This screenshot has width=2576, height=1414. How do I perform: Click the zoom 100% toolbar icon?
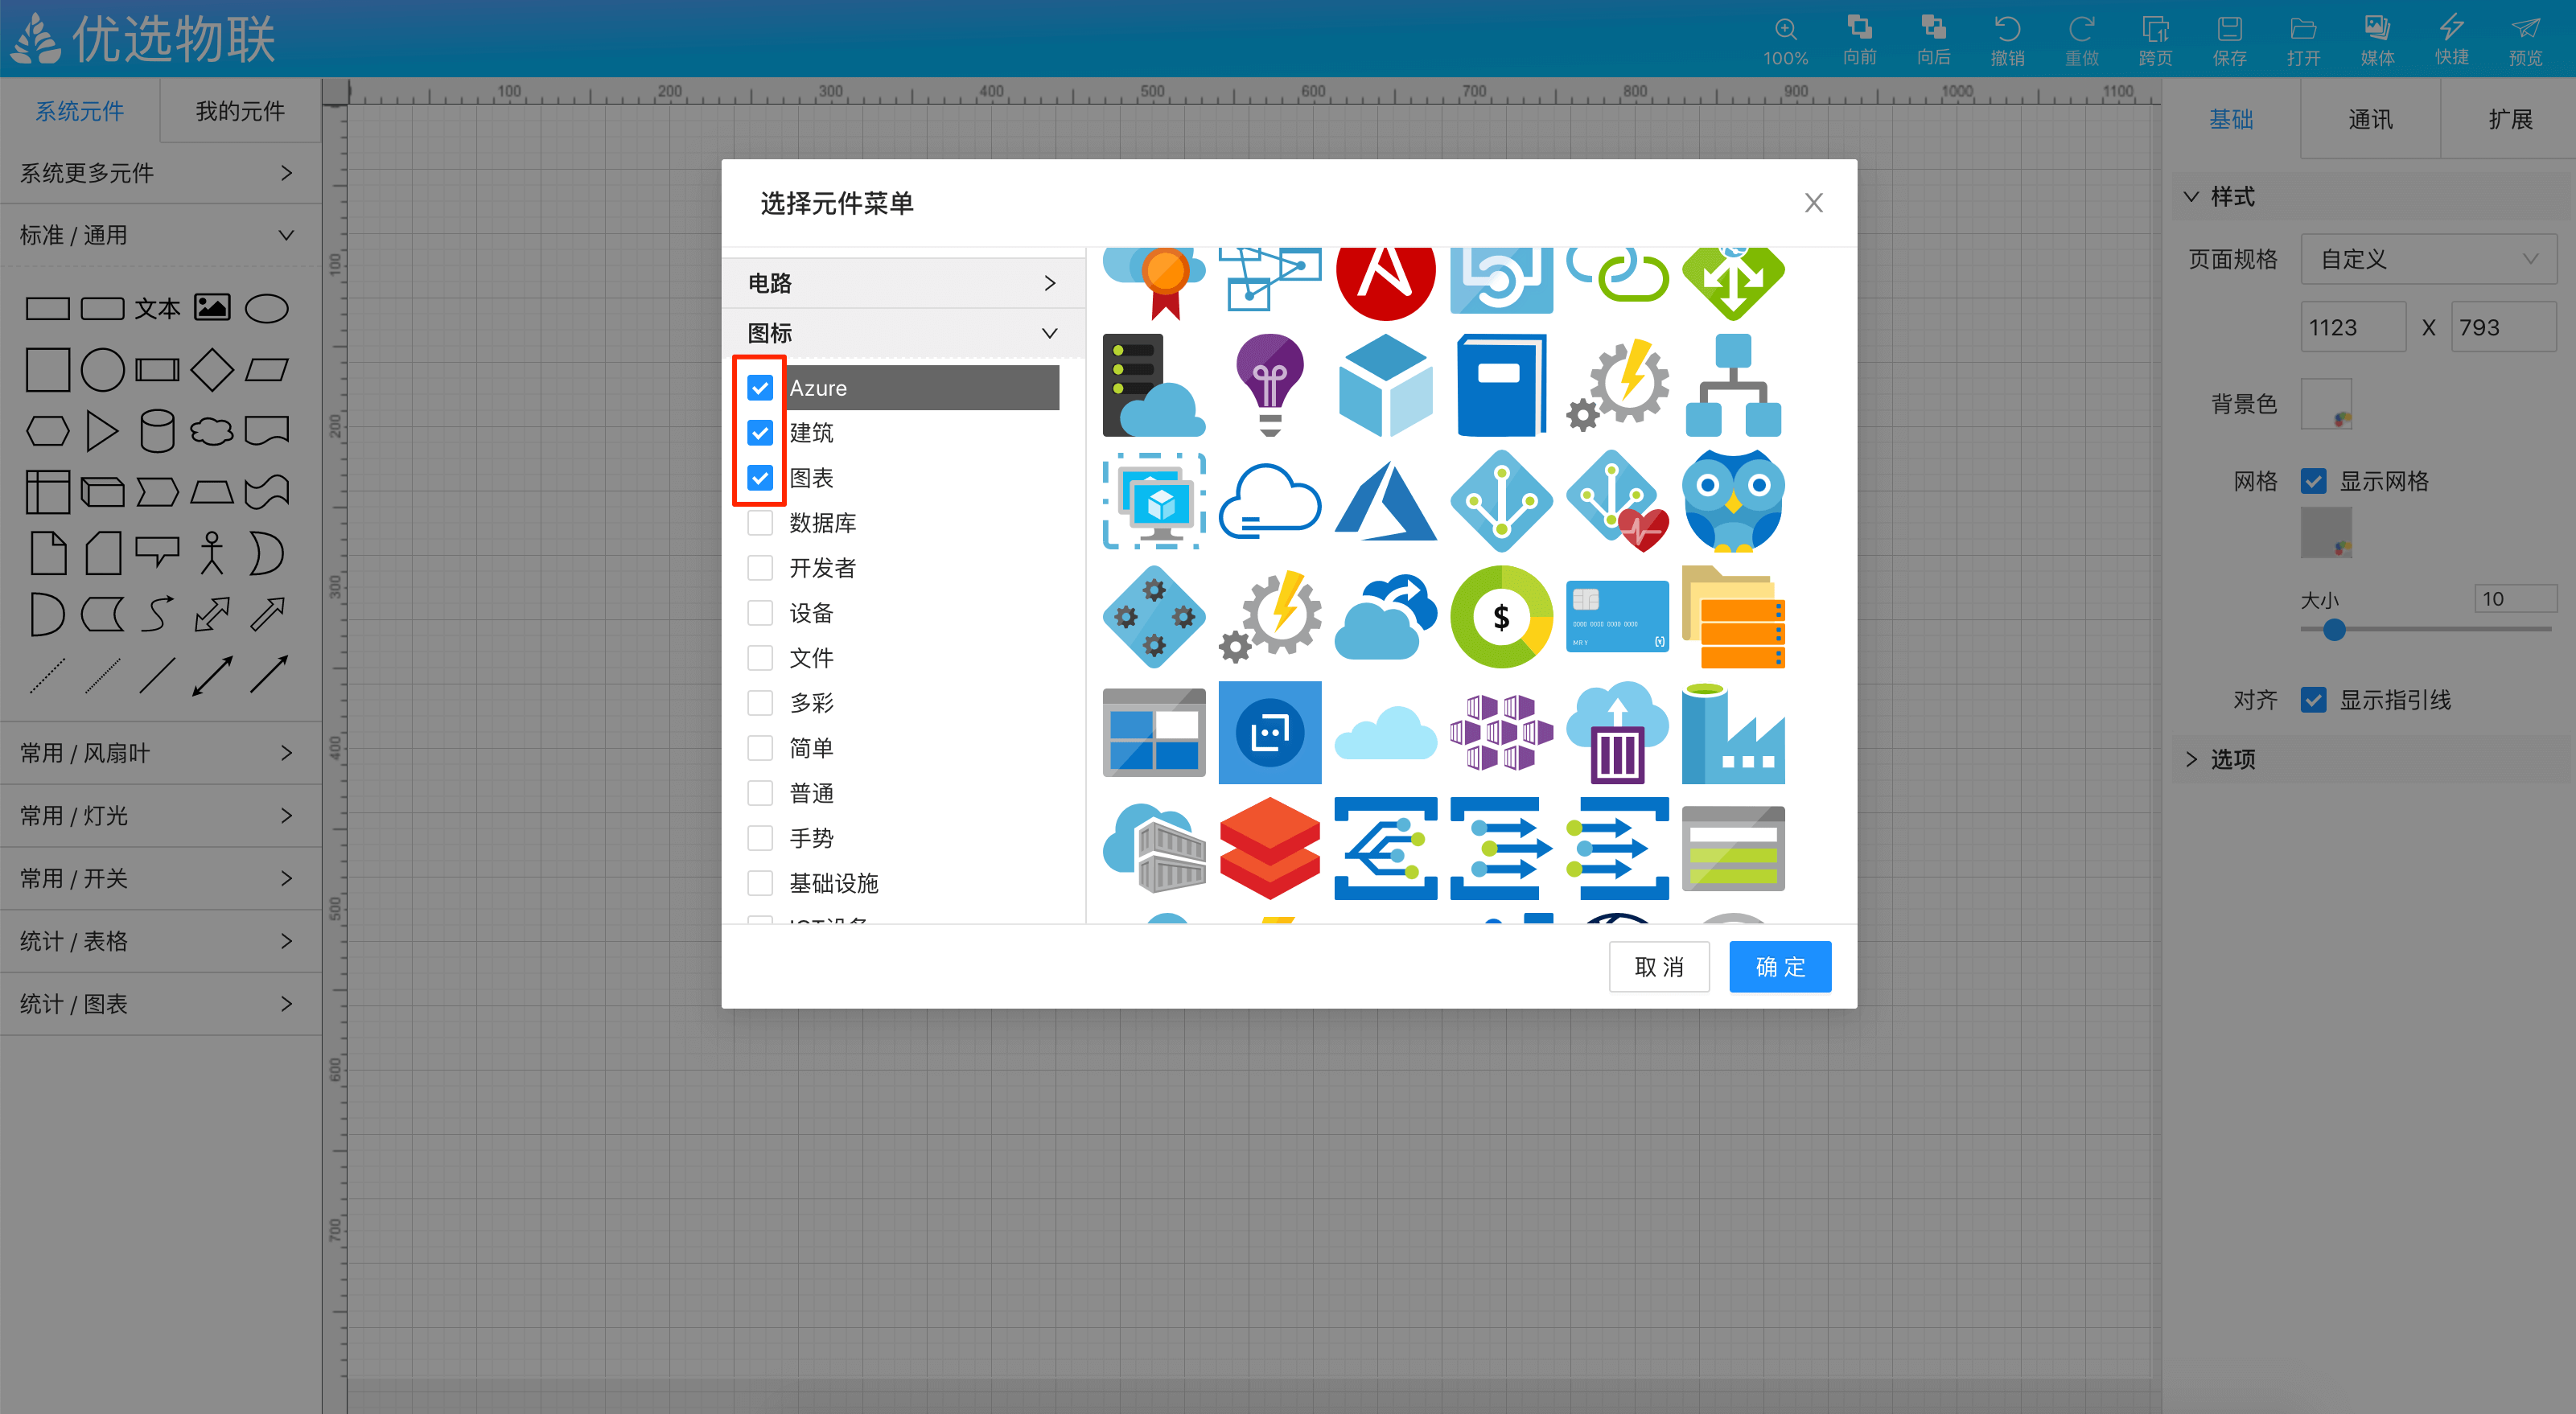(1785, 40)
